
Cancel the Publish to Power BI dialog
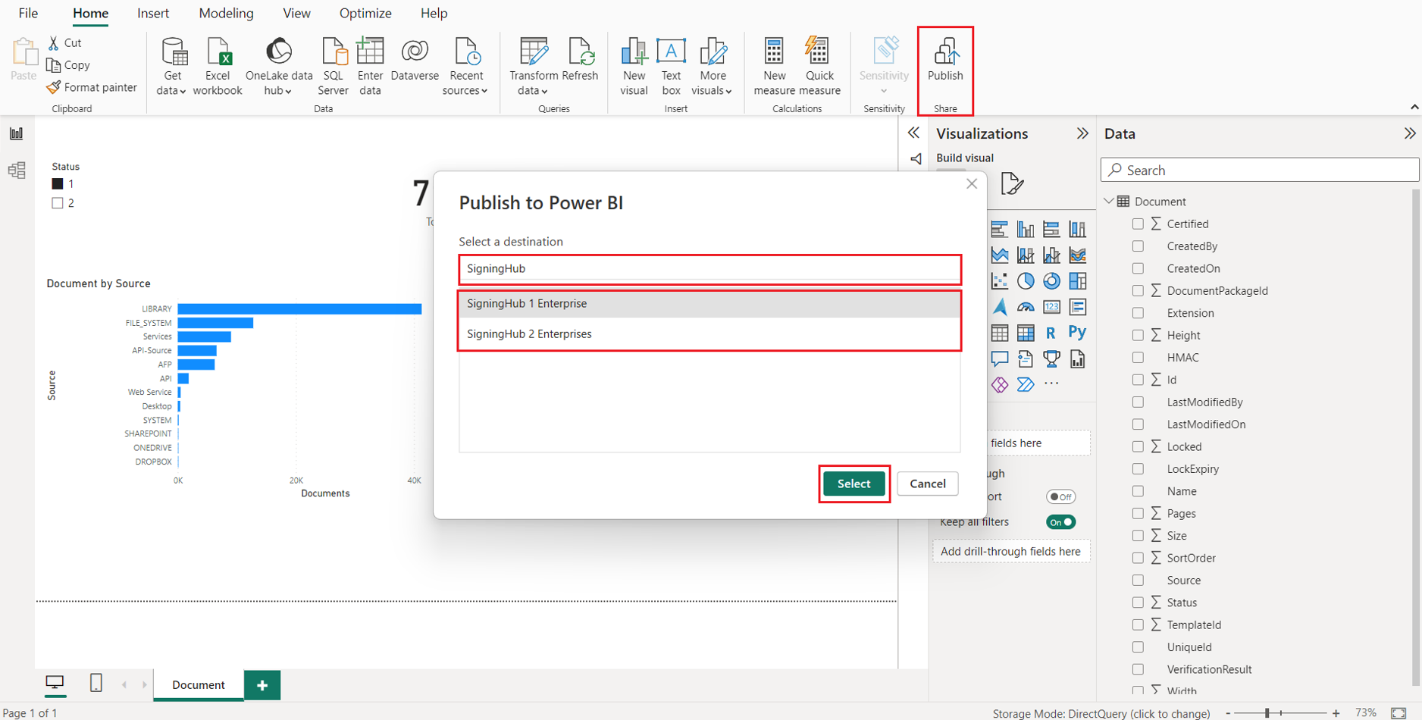click(927, 484)
